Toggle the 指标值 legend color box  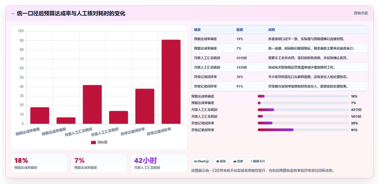pyautogui.click(x=93, y=142)
